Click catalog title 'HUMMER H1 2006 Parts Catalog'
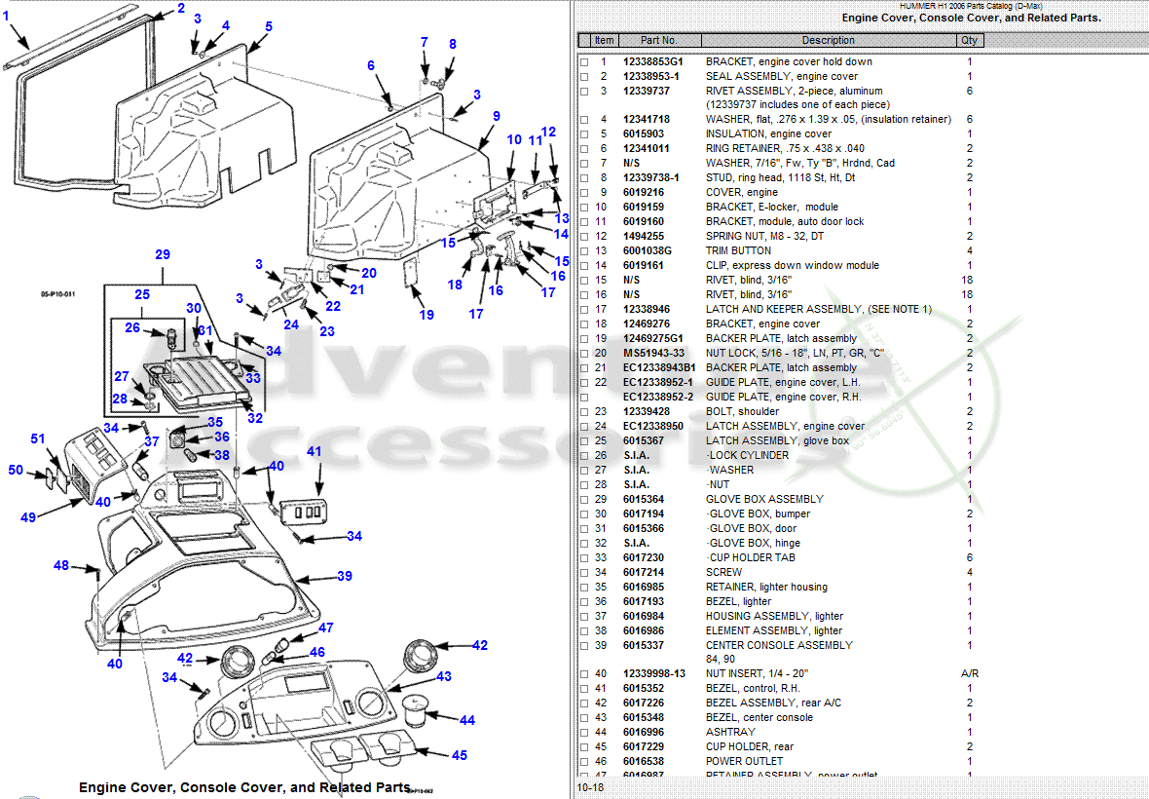 970,5
